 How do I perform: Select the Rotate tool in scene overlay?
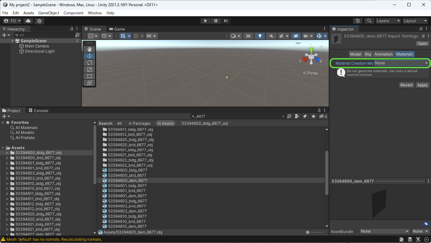[x=90, y=63]
